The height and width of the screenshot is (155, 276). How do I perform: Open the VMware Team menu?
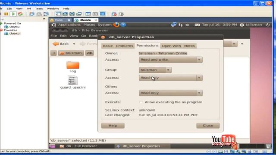point(39,9)
